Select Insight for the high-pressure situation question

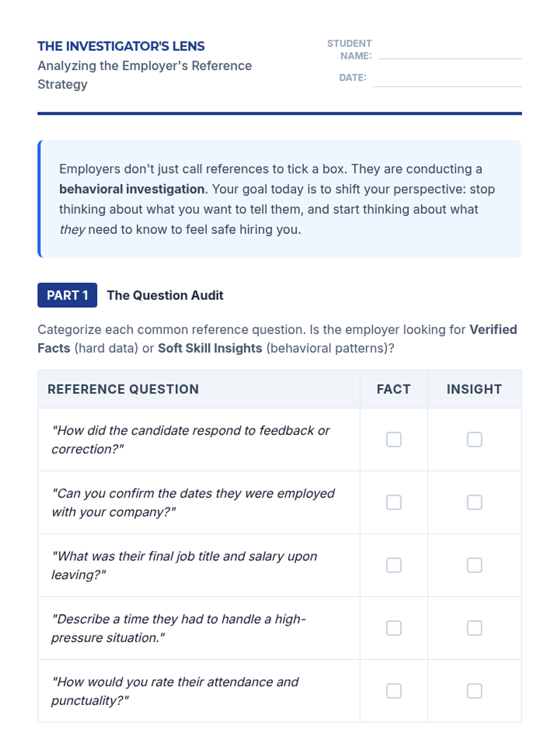(x=474, y=628)
